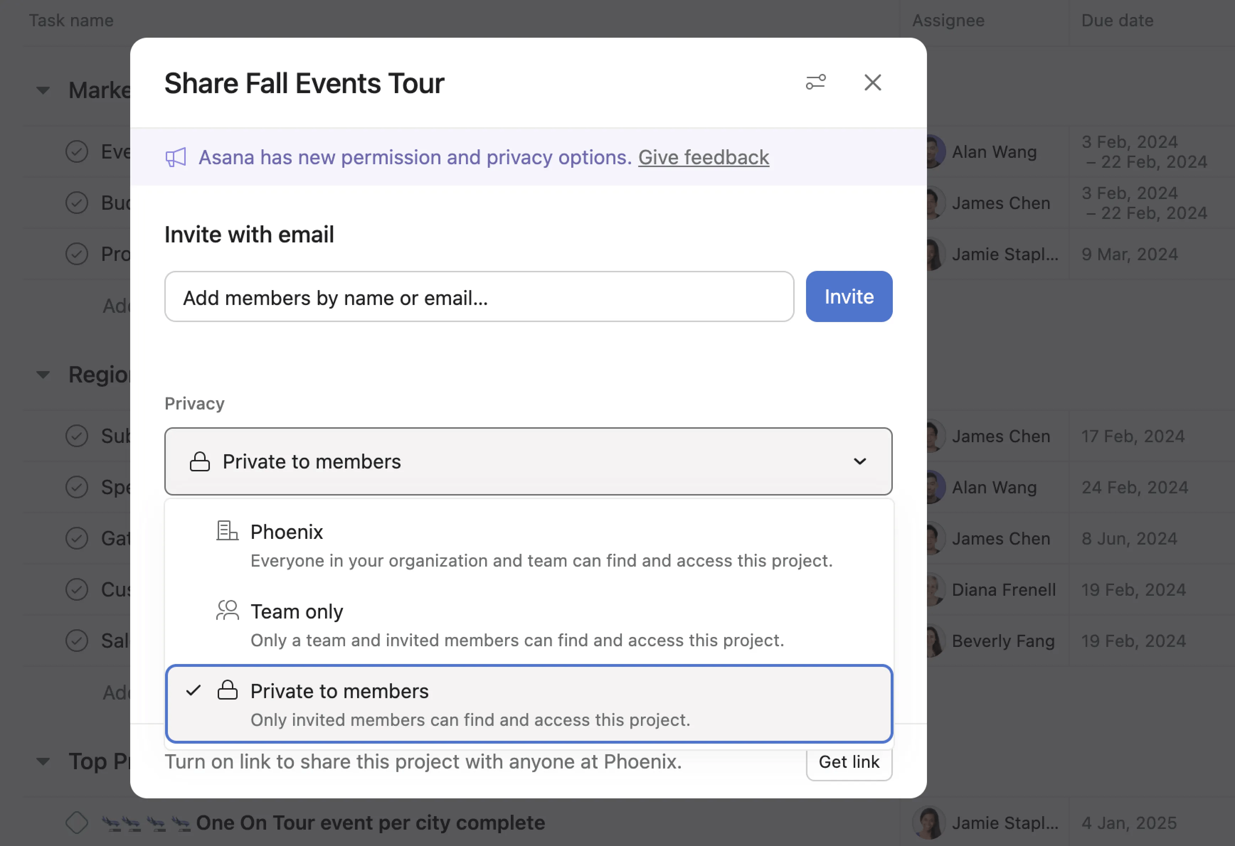Open the Give feedback link

[704, 157]
